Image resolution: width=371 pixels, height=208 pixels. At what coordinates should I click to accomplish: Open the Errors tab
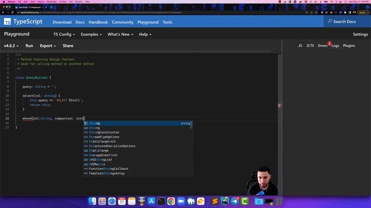click(x=322, y=46)
